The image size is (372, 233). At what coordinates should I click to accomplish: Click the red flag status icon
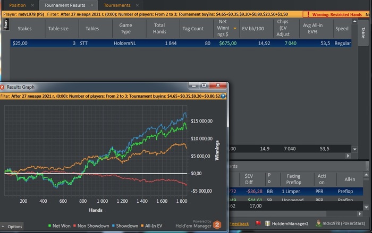(258, 223)
